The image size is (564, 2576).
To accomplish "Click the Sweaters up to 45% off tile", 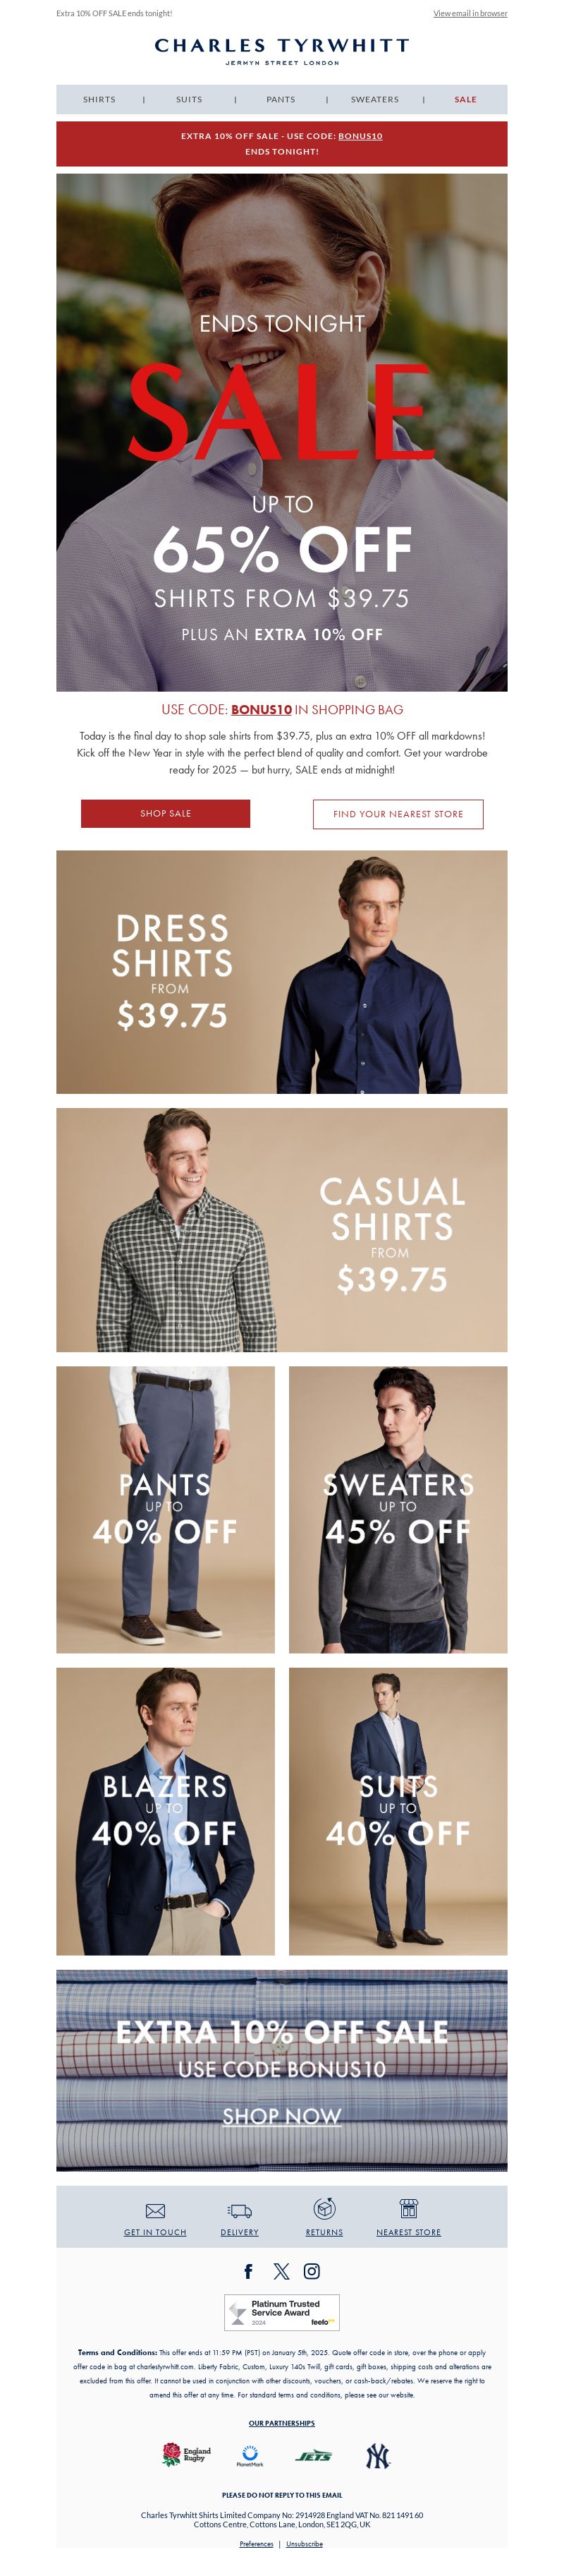I will tap(398, 1510).
